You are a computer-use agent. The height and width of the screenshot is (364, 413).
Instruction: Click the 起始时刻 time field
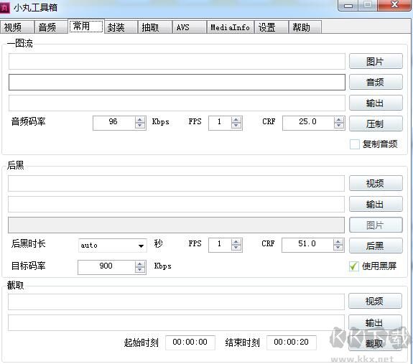pos(190,342)
